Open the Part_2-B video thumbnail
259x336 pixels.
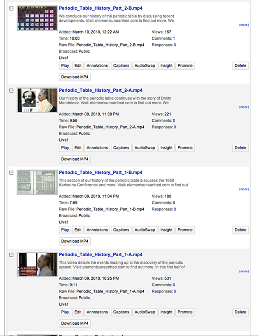[x=37, y=18]
